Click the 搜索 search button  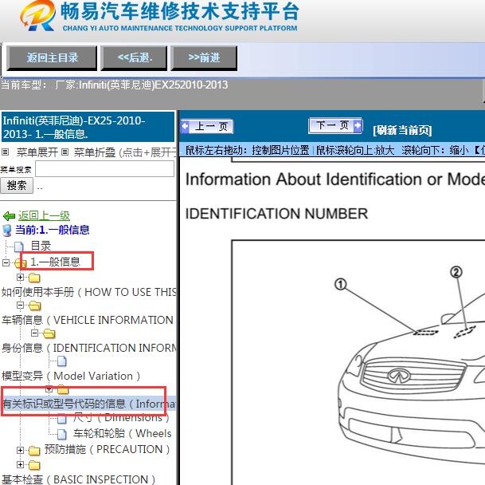(17, 186)
